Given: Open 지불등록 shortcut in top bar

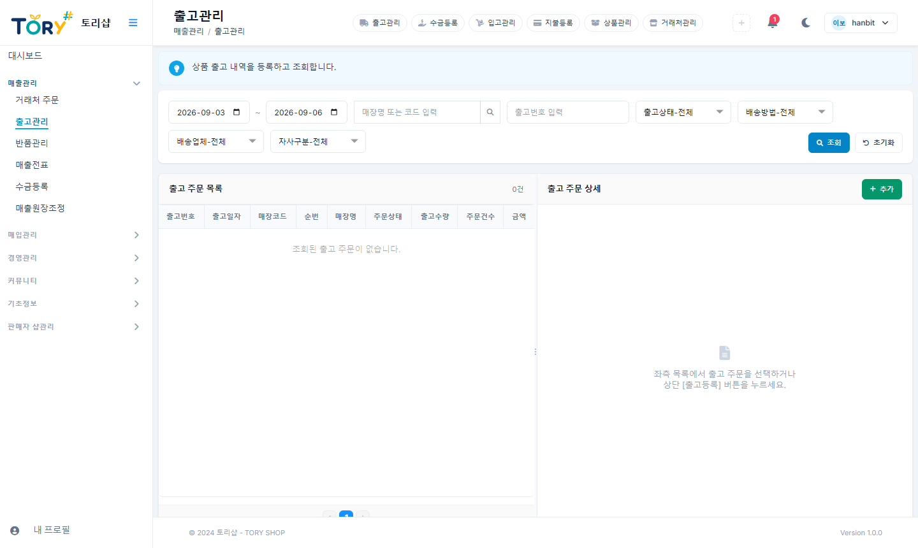Looking at the screenshot, I should click(x=553, y=23).
